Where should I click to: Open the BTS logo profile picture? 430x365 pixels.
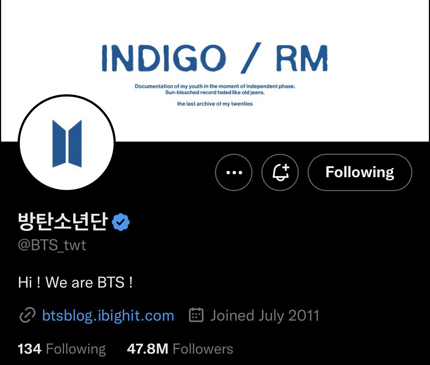[67, 143]
